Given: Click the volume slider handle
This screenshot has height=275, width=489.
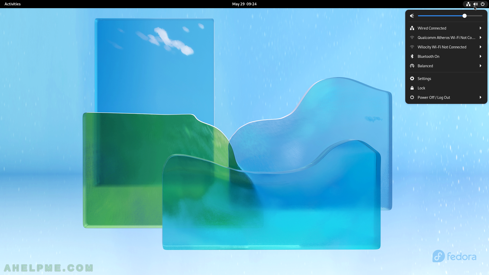Looking at the screenshot, I should pyautogui.click(x=465, y=16).
